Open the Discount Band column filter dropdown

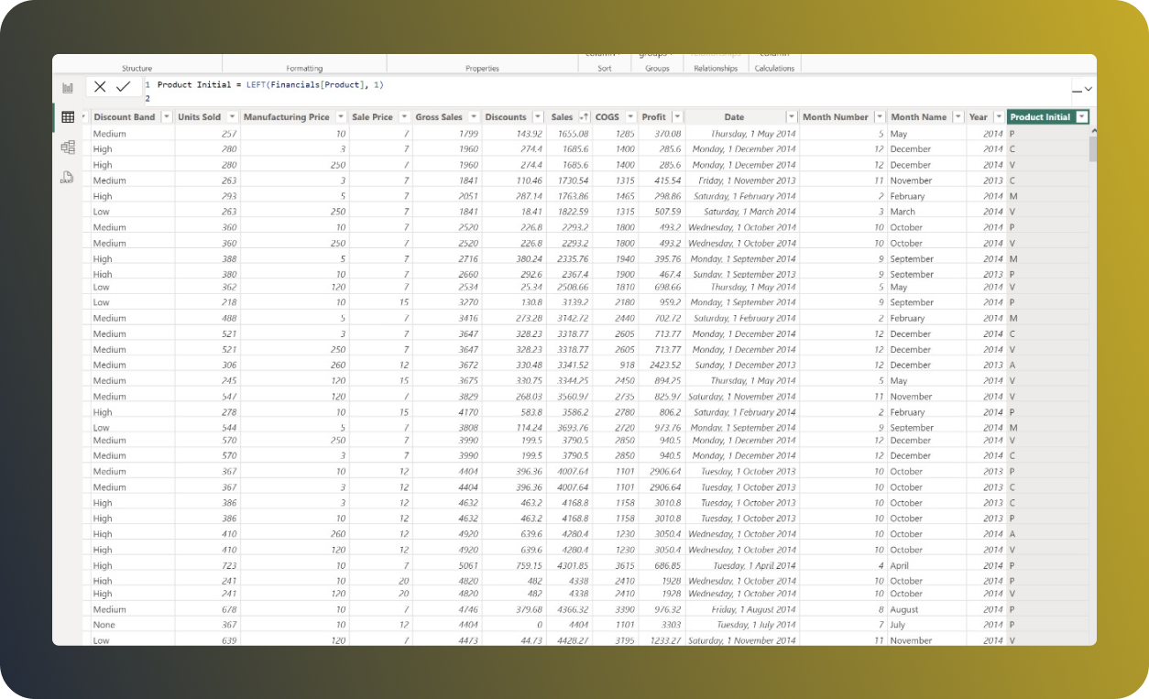click(167, 117)
